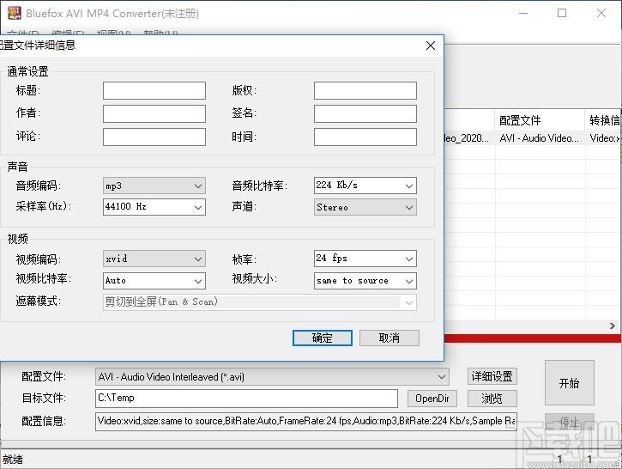
Task: Click the red progress bar in the main window
Action: (x=533, y=338)
